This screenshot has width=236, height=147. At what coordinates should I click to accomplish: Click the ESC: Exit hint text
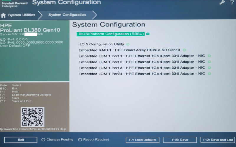point(9,88)
